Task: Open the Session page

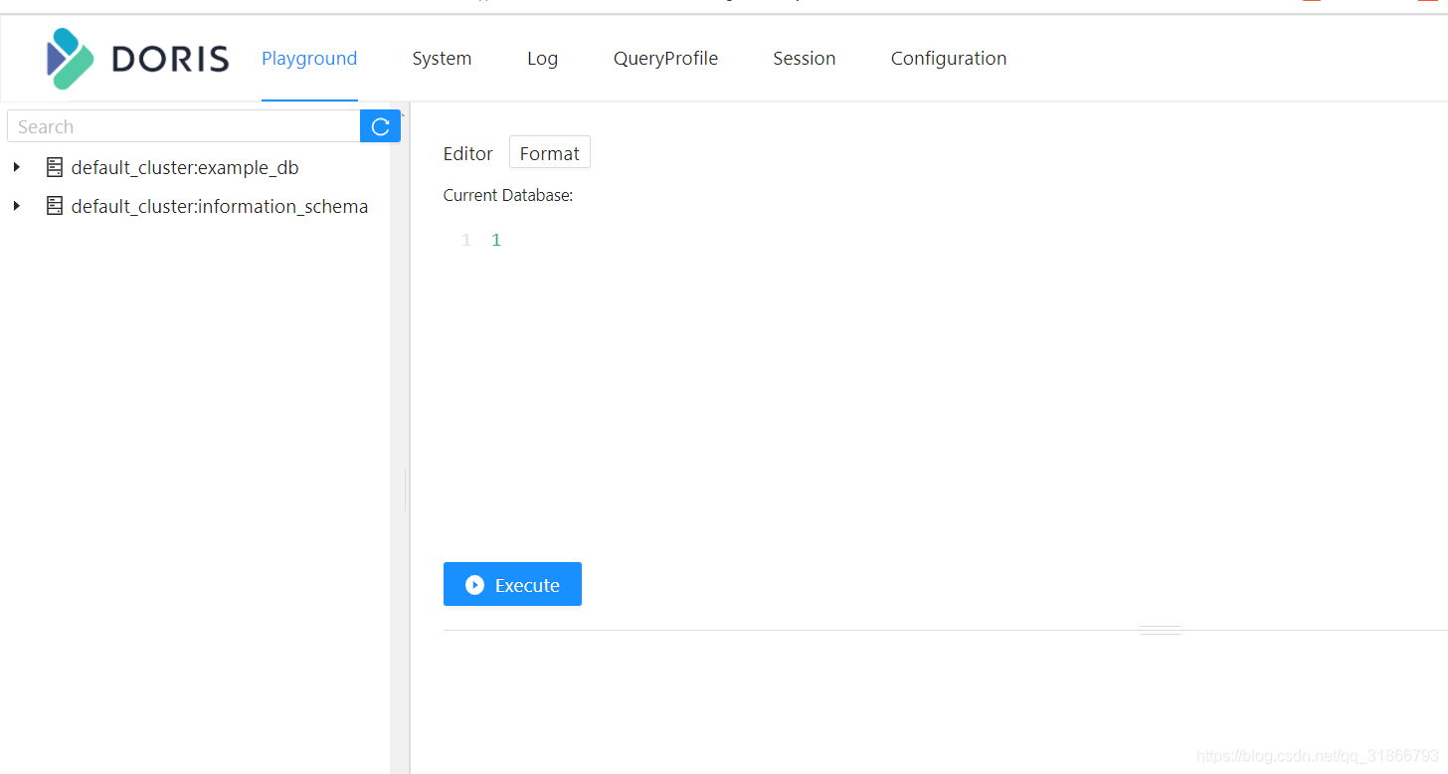Action: (x=804, y=58)
